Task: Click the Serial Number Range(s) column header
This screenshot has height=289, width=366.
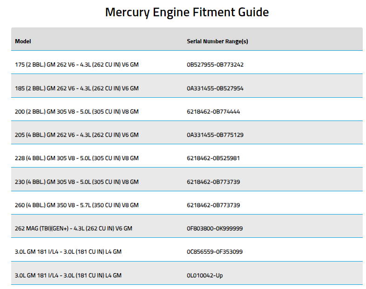Action: click(x=217, y=41)
